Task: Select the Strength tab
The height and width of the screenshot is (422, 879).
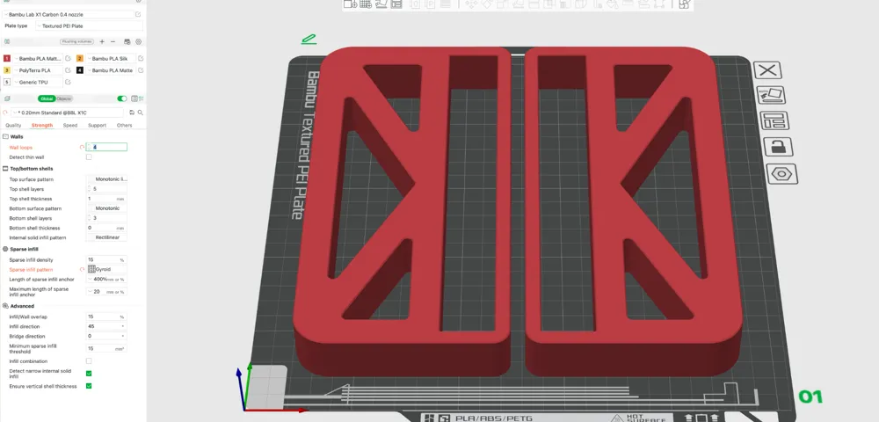Action: pos(42,126)
